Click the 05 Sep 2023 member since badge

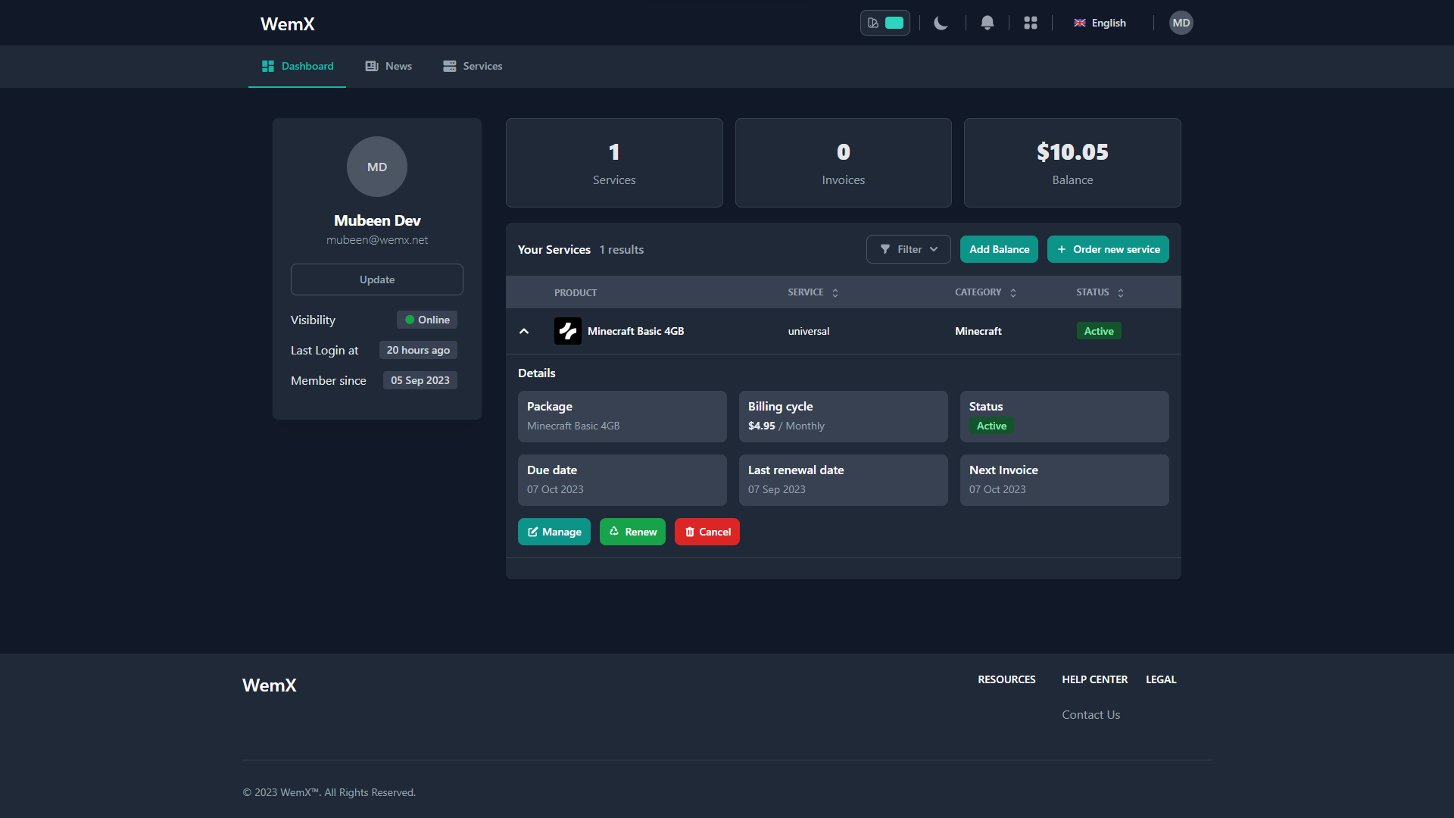pos(420,380)
